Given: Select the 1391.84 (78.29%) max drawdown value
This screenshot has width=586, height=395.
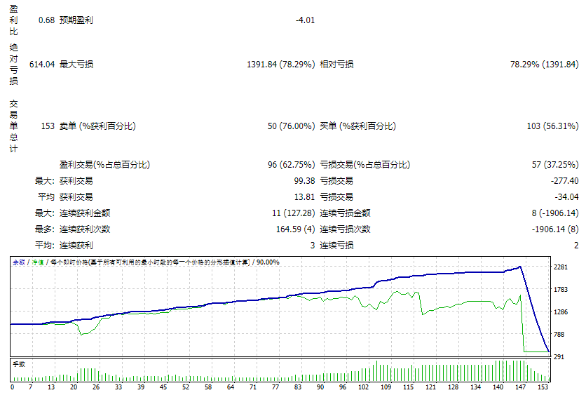Looking at the screenshot, I should pos(280,65).
